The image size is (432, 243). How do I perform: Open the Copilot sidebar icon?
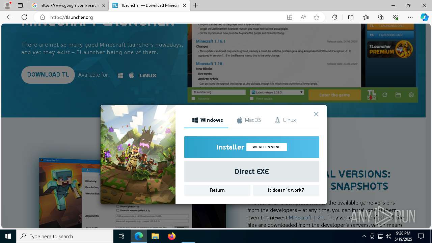point(425,17)
